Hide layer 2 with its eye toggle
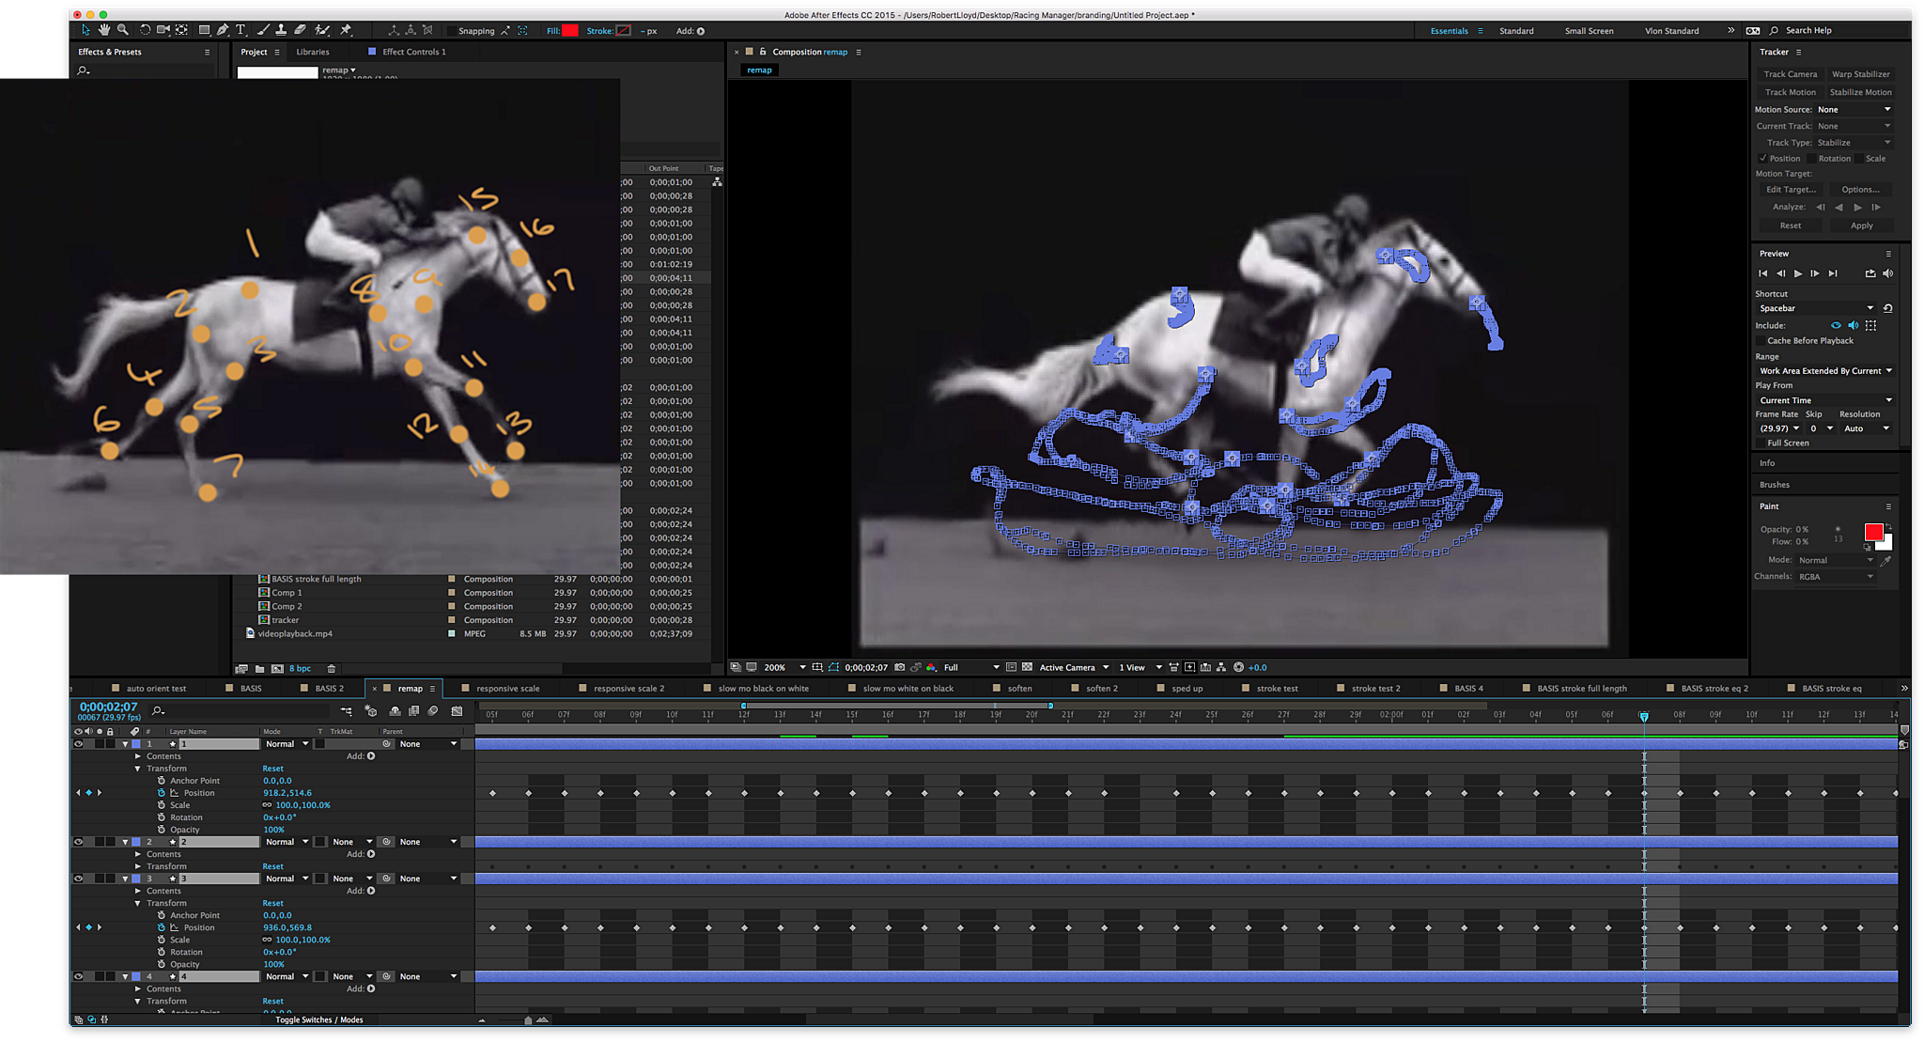Screen dimensions: 1924x1042 click(79, 842)
